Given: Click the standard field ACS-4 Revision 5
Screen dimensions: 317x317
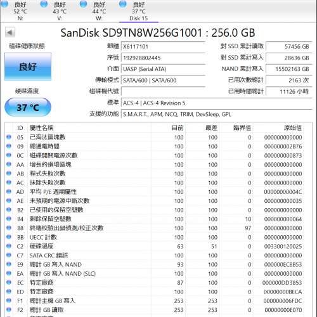Looking at the screenshot, I should 217,103.
